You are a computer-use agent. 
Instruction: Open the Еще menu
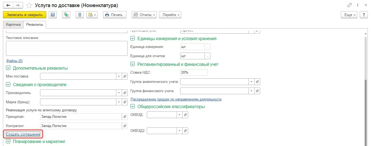click(x=349, y=15)
